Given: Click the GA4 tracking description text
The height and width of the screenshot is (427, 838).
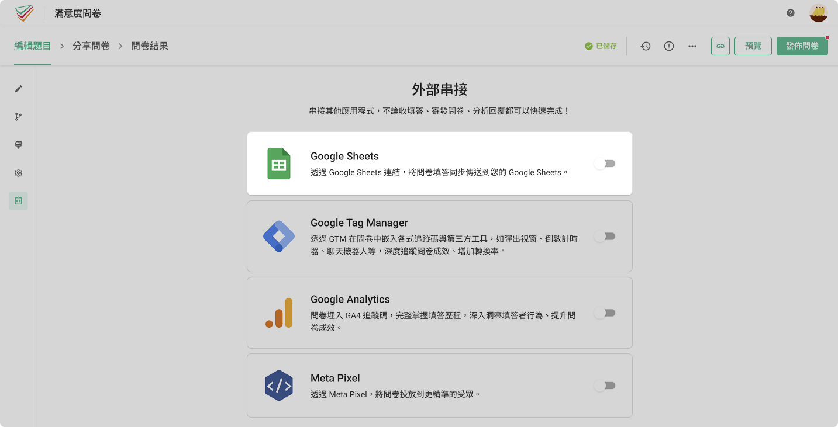Looking at the screenshot, I should (443, 321).
